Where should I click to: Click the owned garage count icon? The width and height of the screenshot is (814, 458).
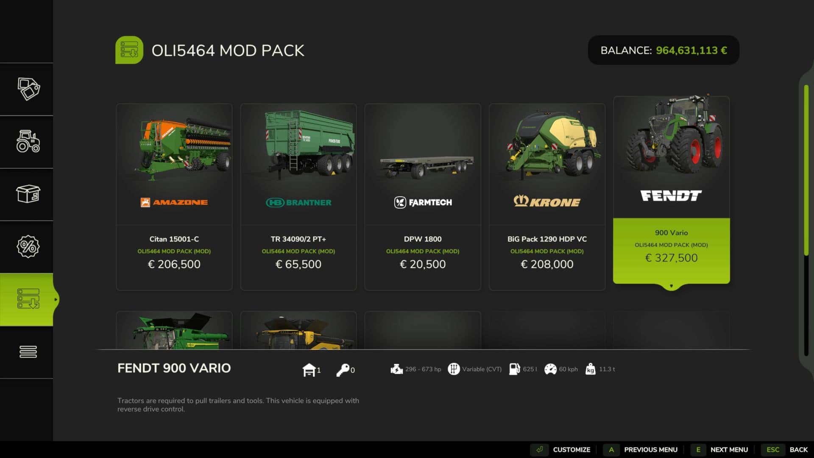309,369
